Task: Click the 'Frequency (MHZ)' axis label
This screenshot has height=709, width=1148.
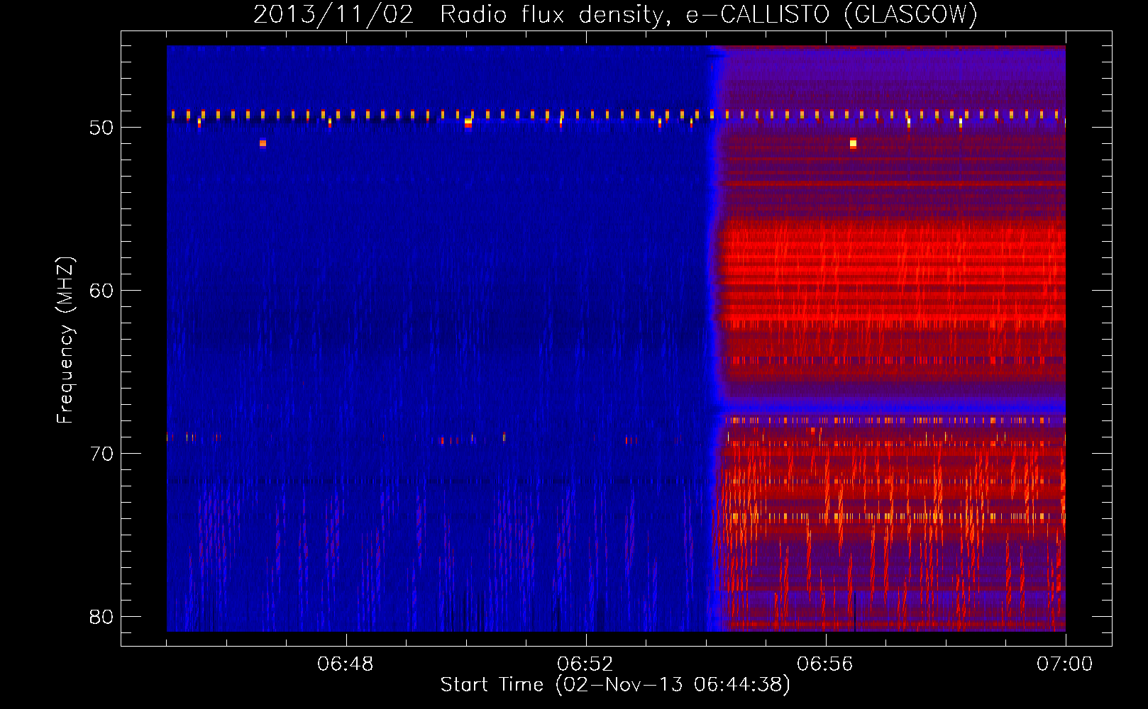Action: click(x=65, y=340)
